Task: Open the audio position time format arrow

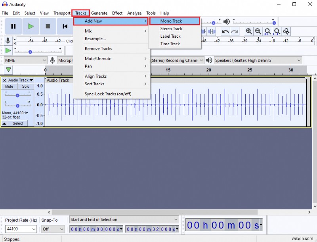Action: coord(261,225)
